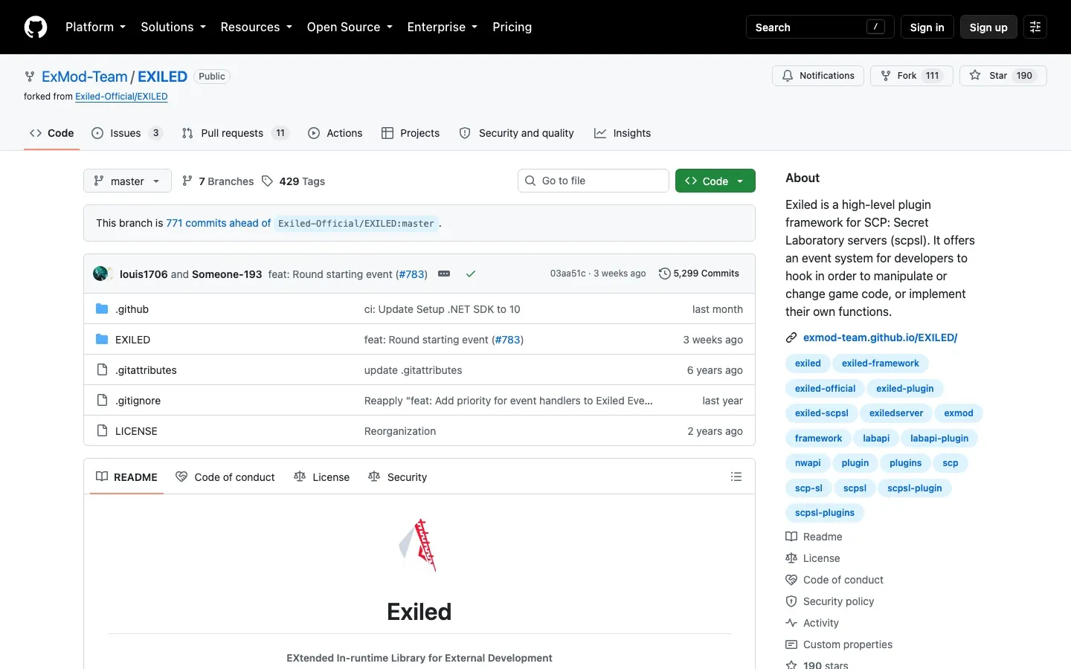Open the command palette icon beside Sign up

point(1035,27)
